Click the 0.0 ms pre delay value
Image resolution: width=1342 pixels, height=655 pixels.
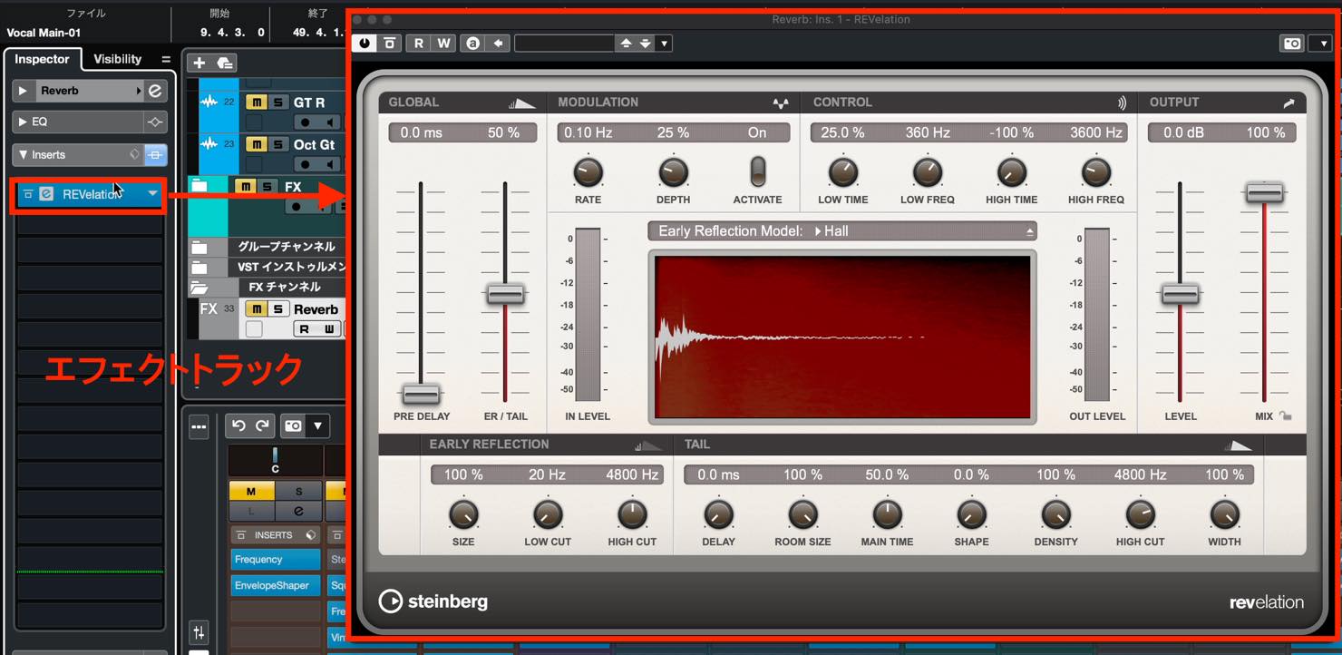click(421, 132)
